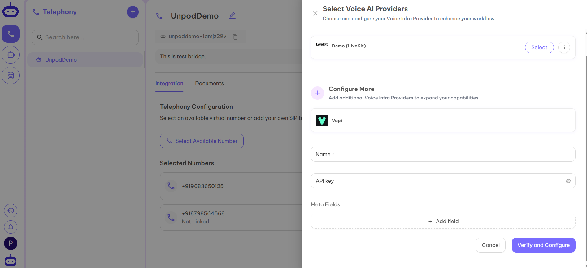This screenshot has height=268, width=587.
Task: Expand Configure More with the plus icon
Action: 317,93
